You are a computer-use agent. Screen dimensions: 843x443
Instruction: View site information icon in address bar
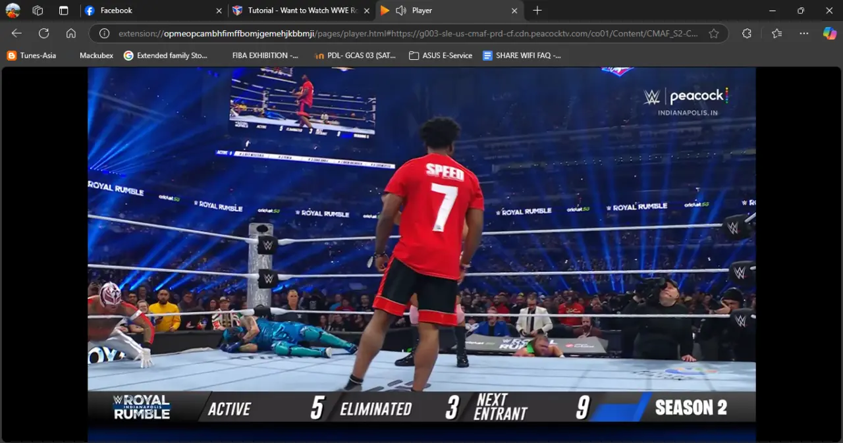(104, 33)
